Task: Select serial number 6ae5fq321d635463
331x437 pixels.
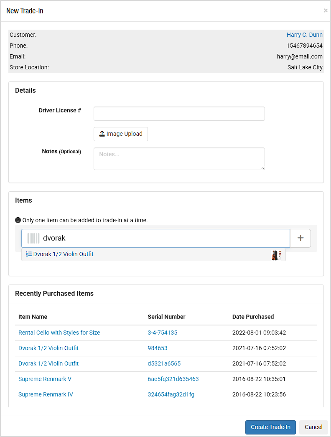Action: 173,379
